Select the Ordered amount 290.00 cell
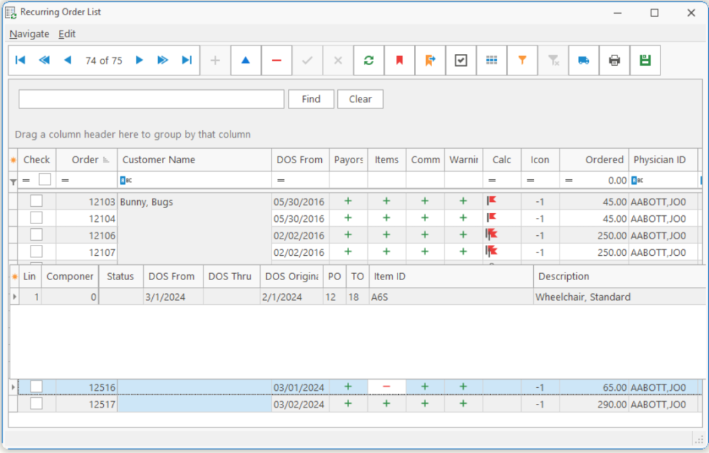 click(593, 404)
